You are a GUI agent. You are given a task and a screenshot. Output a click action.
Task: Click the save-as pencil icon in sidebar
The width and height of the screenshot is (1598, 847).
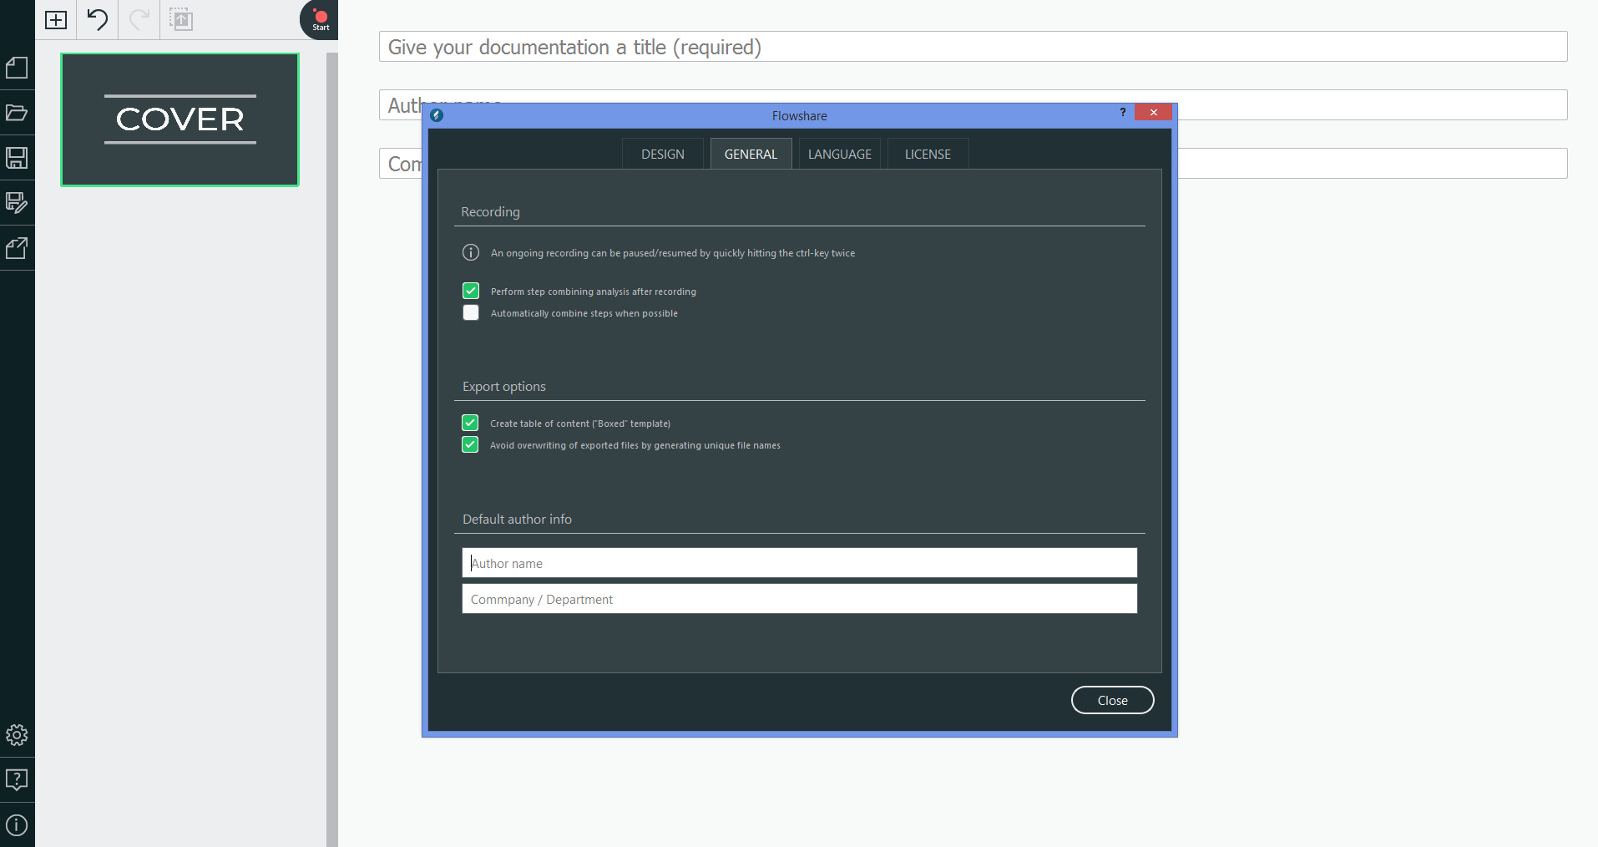pyautogui.click(x=17, y=203)
